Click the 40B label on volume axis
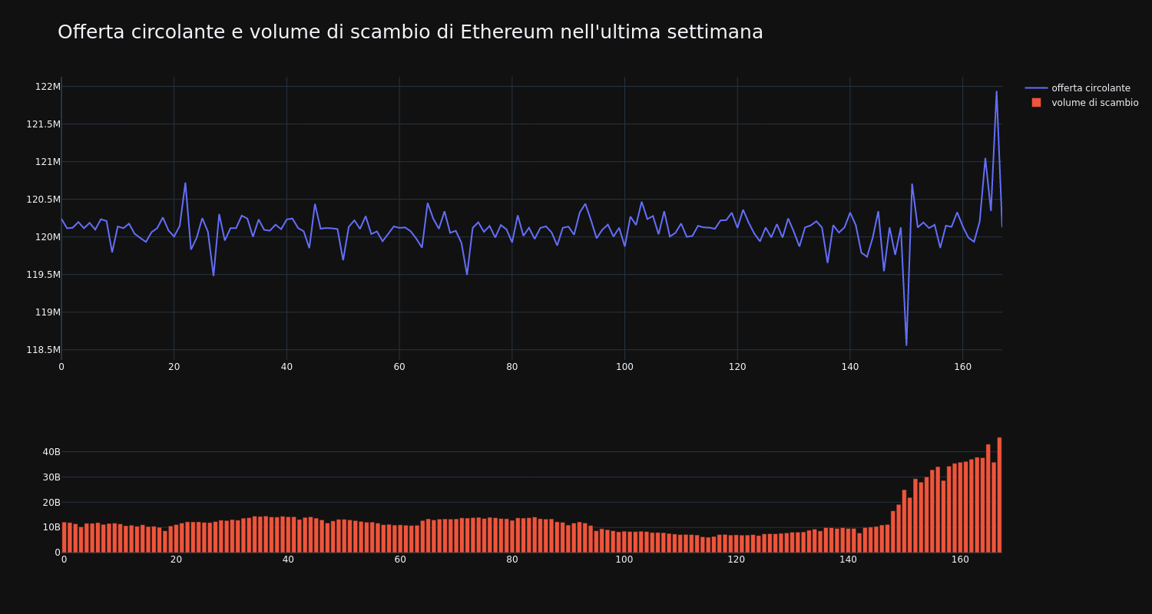 pos(51,452)
